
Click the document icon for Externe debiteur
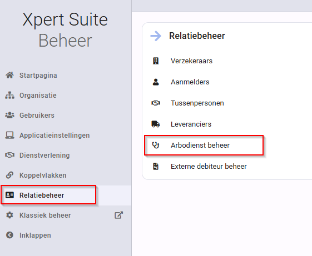(156, 166)
